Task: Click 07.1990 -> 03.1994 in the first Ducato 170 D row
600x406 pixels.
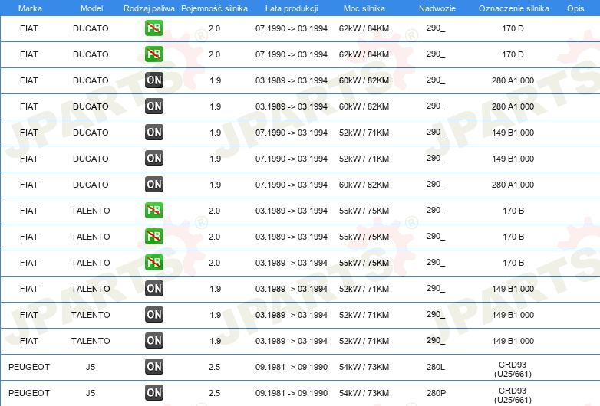Action: pyautogui.click(x=292, y=28)
